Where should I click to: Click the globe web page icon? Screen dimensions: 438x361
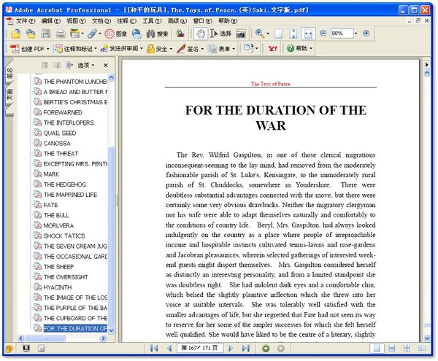click(x=137, y=34)
